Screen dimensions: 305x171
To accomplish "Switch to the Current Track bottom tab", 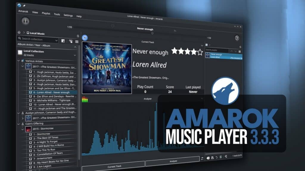I will tap(113, 166).
